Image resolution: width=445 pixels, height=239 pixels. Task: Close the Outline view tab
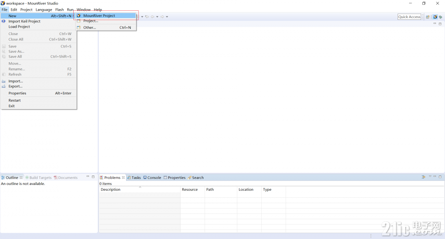pos(21,178)
